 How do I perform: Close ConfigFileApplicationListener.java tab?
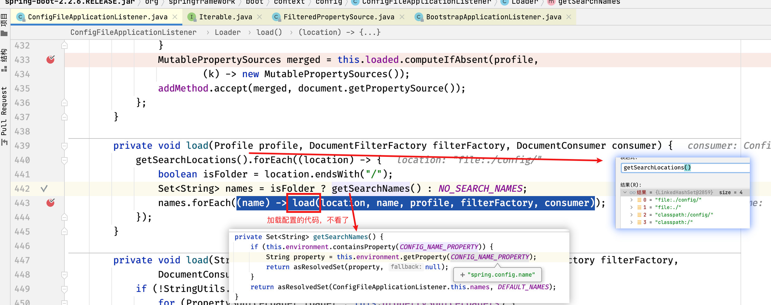tap(175, 17)
